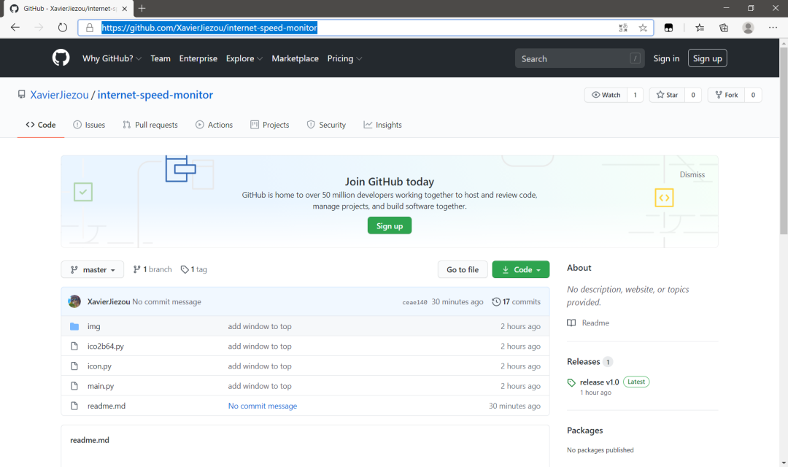788x467 pixels.
Task: View the 1 tag link
Action: pos(194,269)
